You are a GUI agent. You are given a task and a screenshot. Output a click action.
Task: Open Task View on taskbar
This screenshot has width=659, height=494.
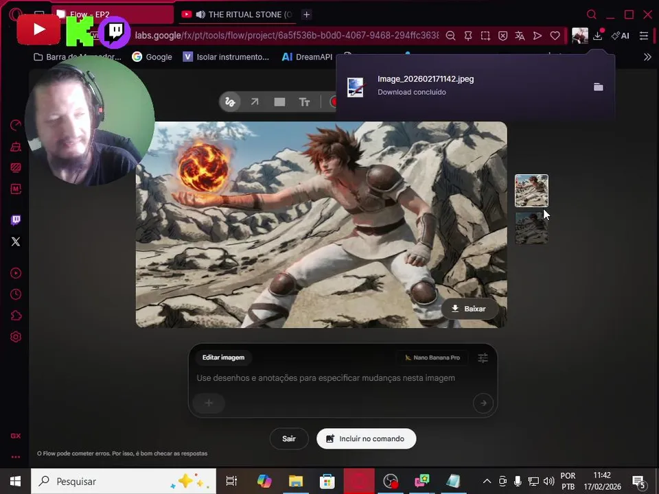pos(231,482)
